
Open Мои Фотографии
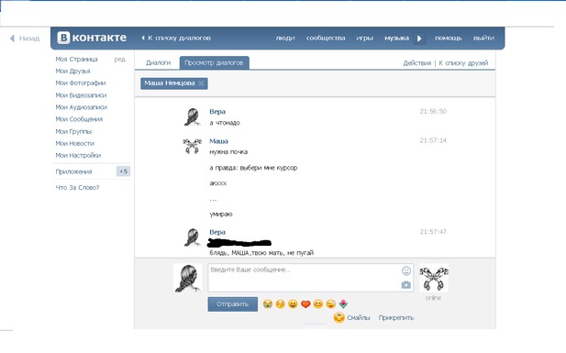point(81,83)
